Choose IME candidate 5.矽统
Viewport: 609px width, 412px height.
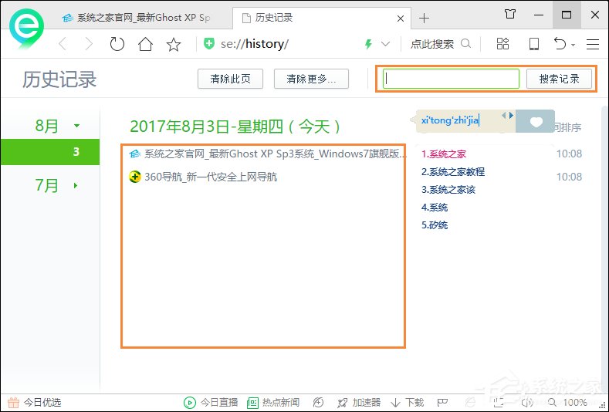click(x=435, y=225)
